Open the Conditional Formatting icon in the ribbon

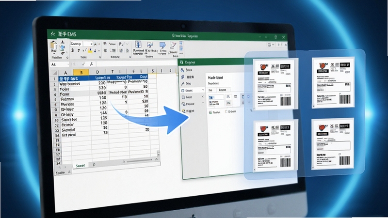[138, 45]
